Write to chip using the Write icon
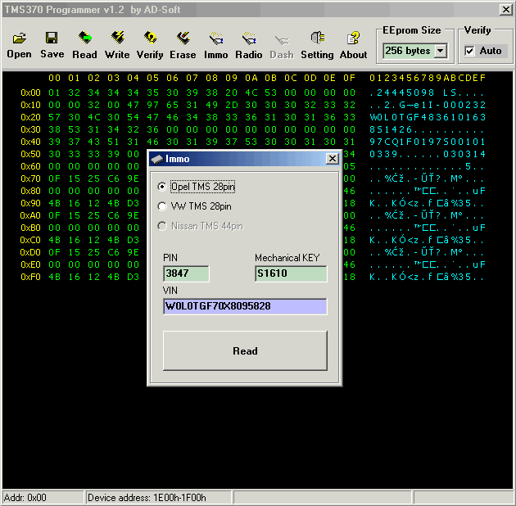The height and width of the screenshot is (506, 516). pyautogui.click(x=117, y=45)
